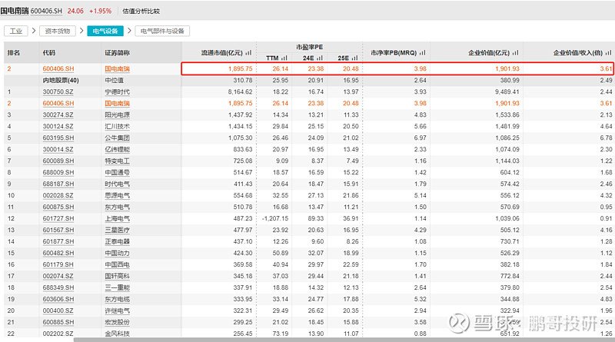Open stock code 688349.SH link
The height and width of the screenshot is (342, 615).
(x=58, y=287)
